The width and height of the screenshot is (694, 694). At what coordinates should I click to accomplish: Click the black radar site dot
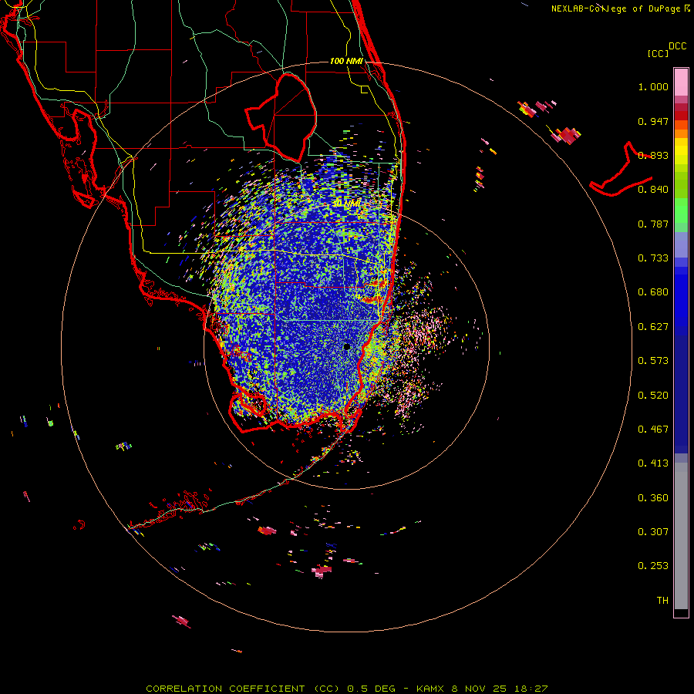(x=346, y=346)
